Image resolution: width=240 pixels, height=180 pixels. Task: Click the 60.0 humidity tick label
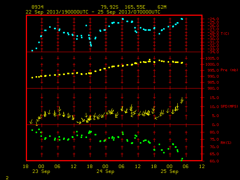(x=214, y=161)
